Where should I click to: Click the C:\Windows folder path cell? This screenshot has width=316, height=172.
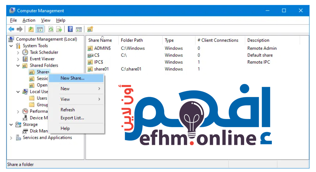tap(133, 48)
